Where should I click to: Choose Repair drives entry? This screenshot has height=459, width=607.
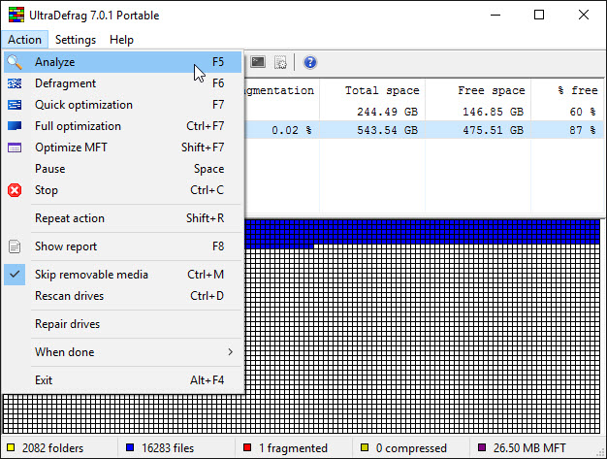[x=123, y=324]
